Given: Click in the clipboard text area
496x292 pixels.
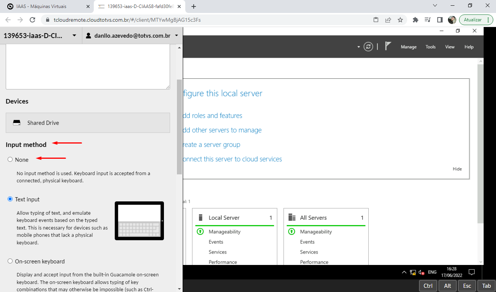Looking at the screenshot, I should pyautogui.click(x=88, y=67).
